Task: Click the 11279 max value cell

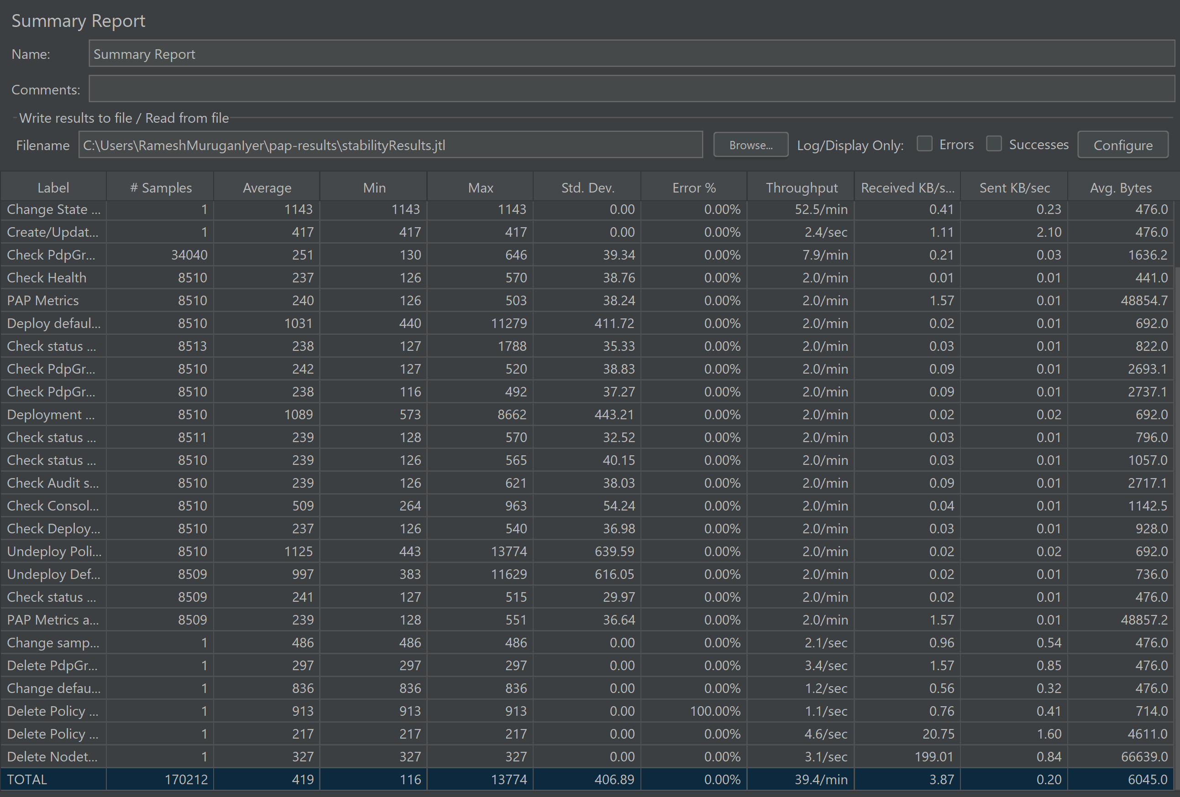Action: [x=480, y=323]
